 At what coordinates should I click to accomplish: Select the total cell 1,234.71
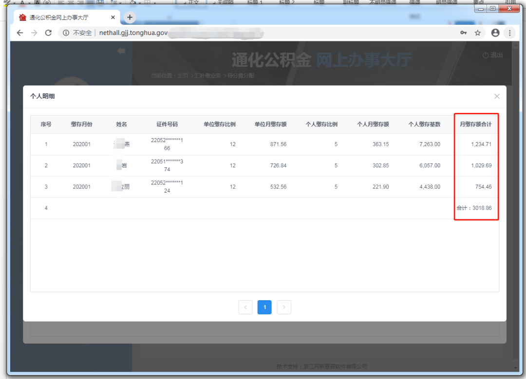click(x=481, y=144)
